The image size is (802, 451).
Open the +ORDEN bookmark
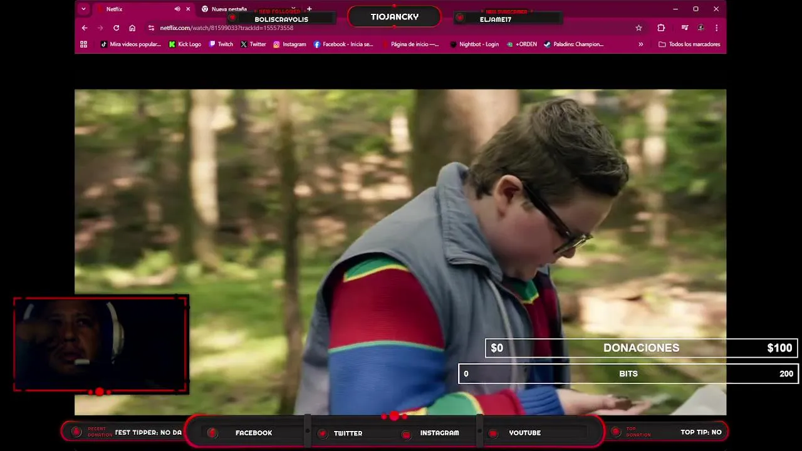(x=522, y=44)
